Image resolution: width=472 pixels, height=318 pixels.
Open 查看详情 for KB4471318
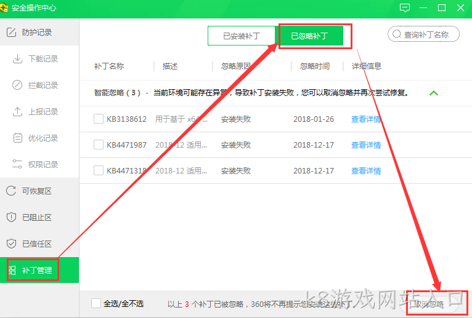click(366, 171)
